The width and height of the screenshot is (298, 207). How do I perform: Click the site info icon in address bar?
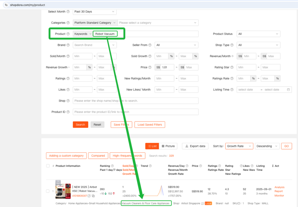6,5
